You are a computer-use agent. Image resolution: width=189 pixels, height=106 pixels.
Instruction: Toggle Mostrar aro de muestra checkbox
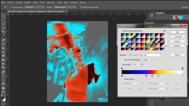[x=81, y=7]
